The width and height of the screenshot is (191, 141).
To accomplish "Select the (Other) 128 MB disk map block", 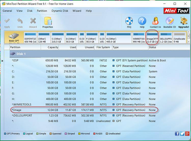I will click(44, 38).
